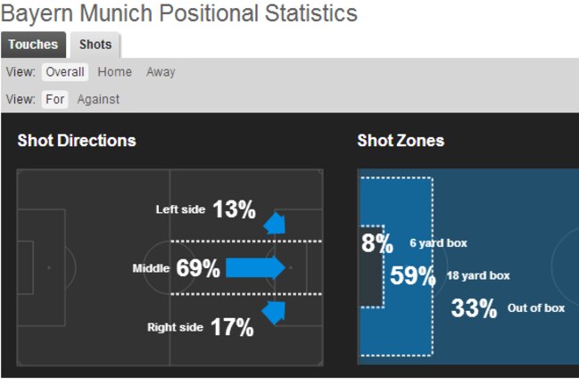Image resolution: width=579 pixels, height=385 pixels.
Task: Click the middle blue direction arrow
Action: point(255,267)
